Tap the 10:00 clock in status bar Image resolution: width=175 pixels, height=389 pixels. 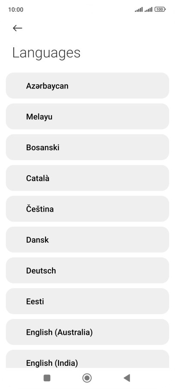tap(15, 10)
